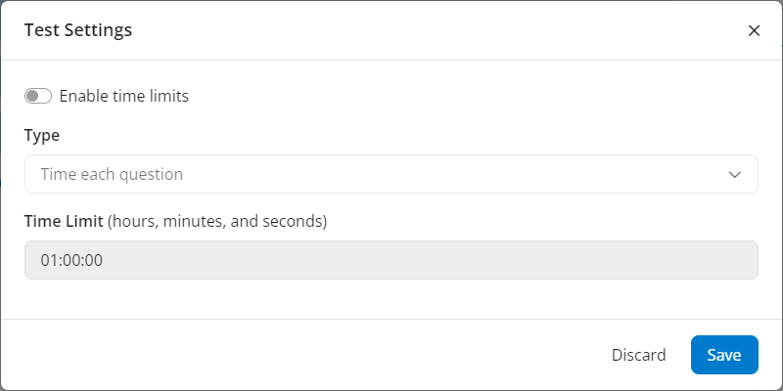Click the empty middle of the Type dropdown
Screen dimensions: 783x391
tap(440, 174)
